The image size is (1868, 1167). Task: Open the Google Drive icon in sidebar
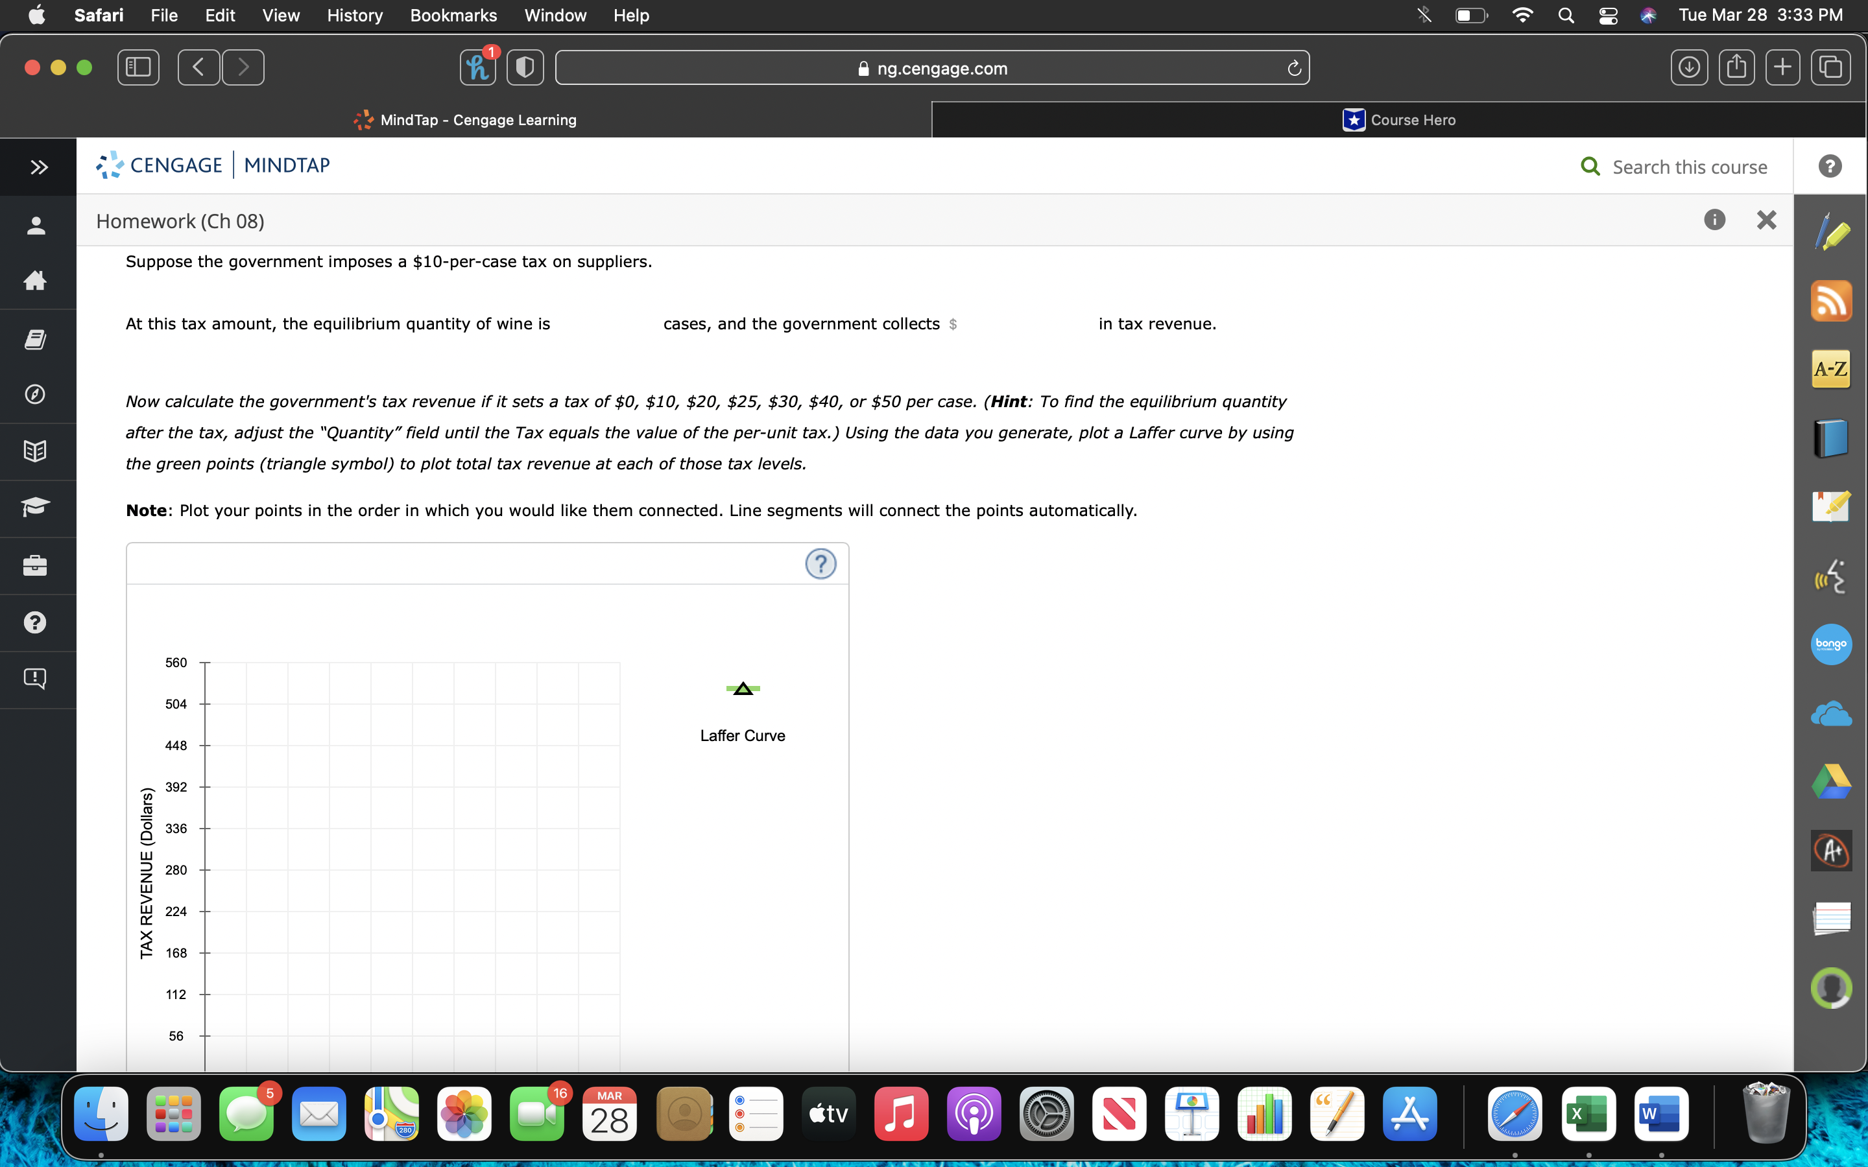[1831, 782]
